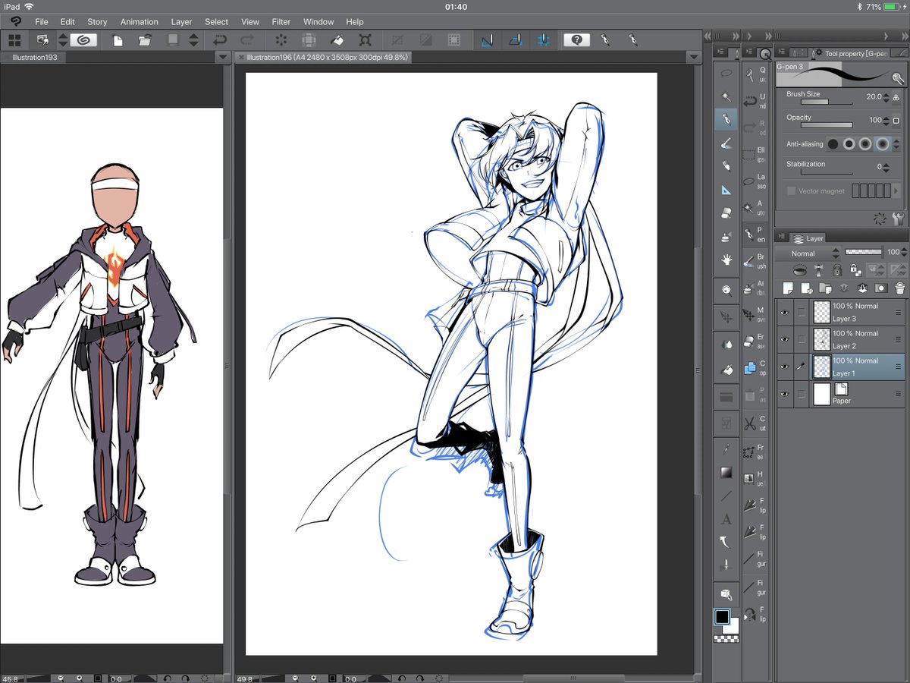Screen dimensions: 910x683
Task: Click the help question mark icon
Action: point(577,40)
